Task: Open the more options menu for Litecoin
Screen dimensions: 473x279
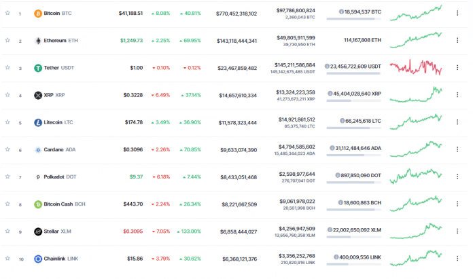Action: (457, 122)
